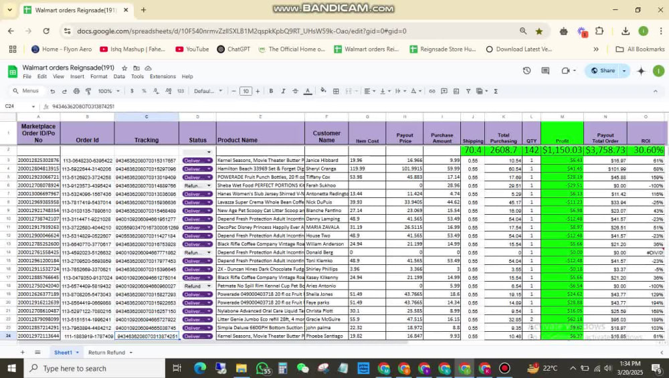Open the Insert menu
The width and height of the screenshot is (669, 378).
[77, 76]
